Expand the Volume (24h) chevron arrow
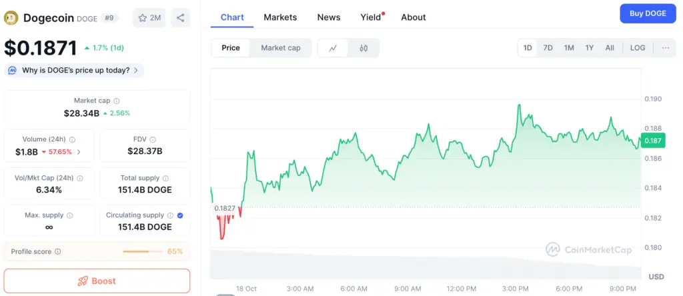Viewport: 683px width, 296px height. click(x=79, y=152)
